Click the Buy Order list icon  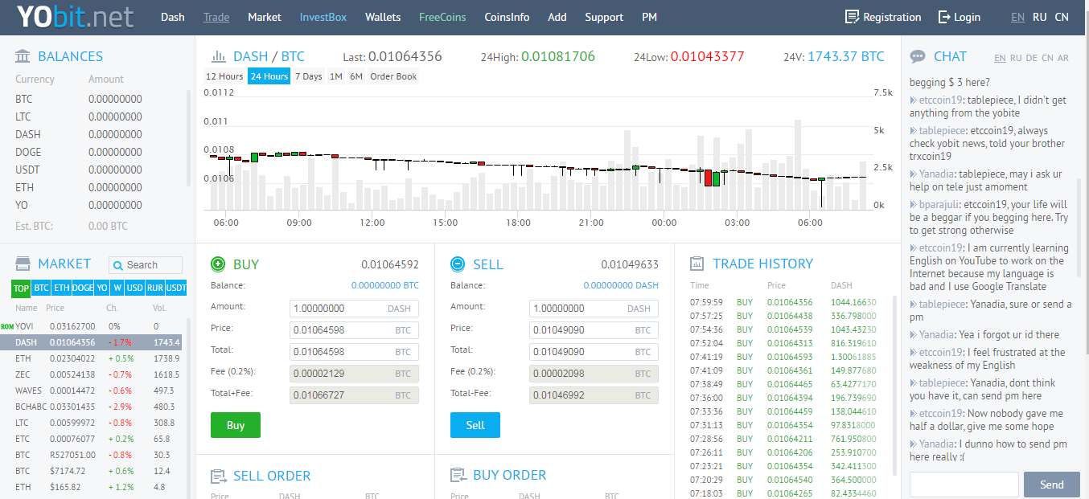(x=458, y=476)
